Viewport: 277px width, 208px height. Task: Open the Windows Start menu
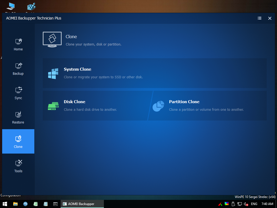pos(5,204)
